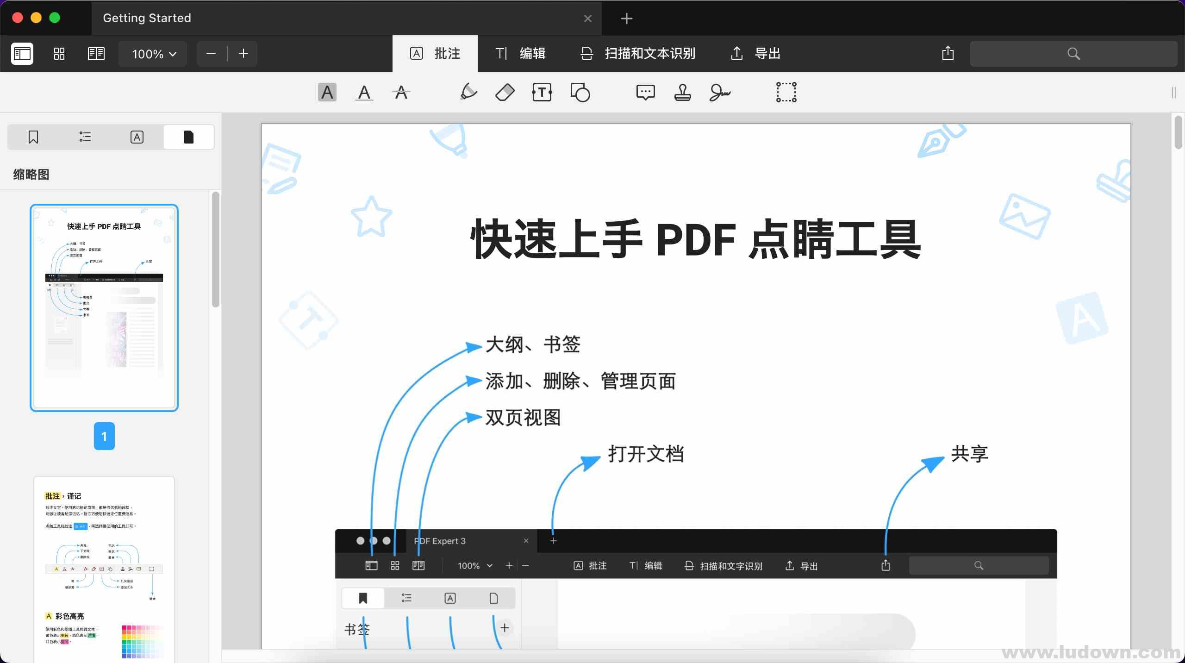Open a new tab with plus button

(626, 19)
